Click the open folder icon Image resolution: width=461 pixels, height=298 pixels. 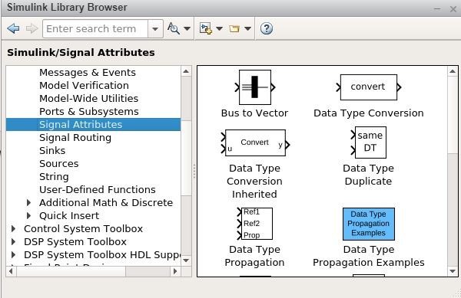(x=234, y=28)
